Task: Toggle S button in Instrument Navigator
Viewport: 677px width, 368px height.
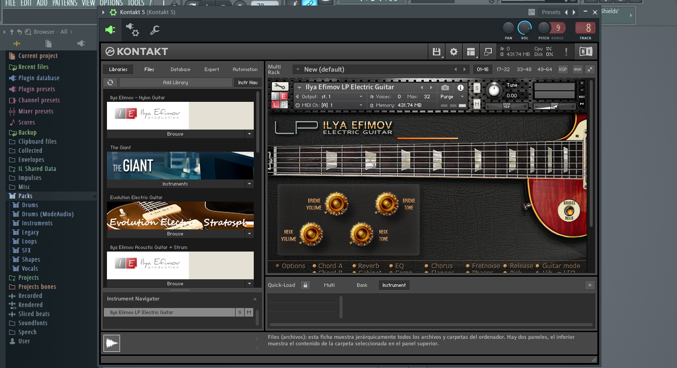Action: click(240, 313)
